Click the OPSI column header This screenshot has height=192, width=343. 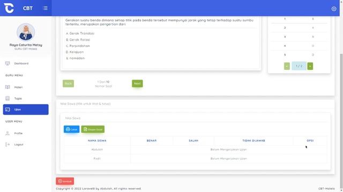310,141
